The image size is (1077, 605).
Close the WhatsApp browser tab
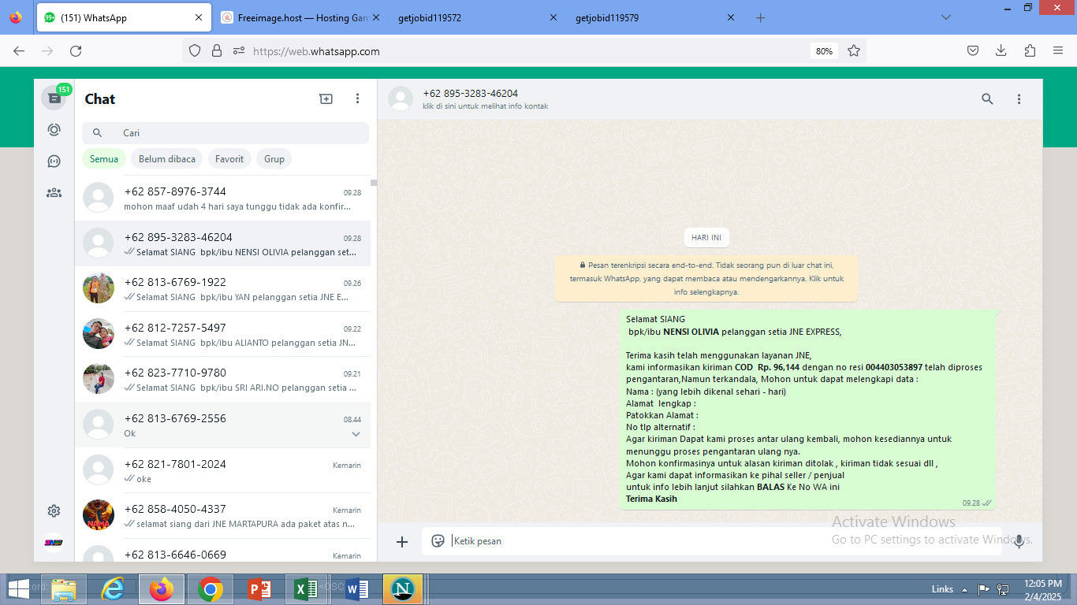pos(198,17)
